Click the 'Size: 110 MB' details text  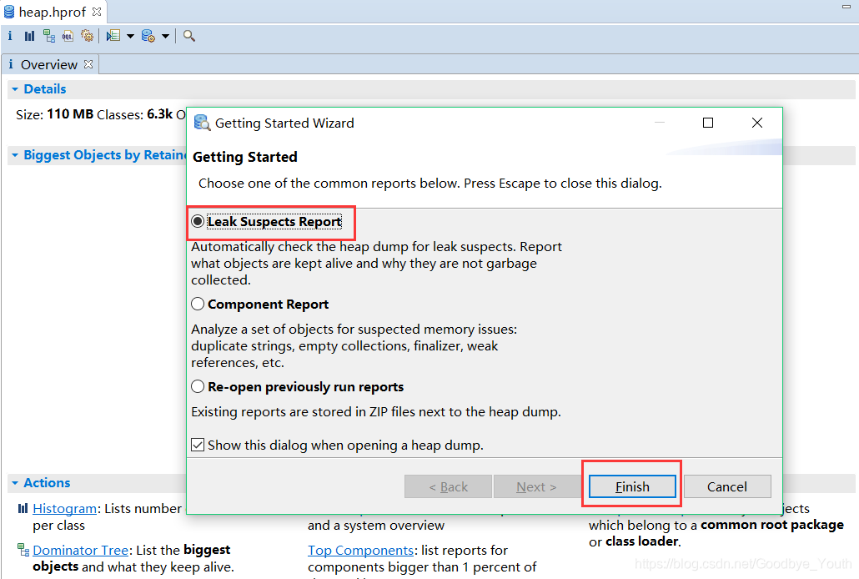point(55,114)
